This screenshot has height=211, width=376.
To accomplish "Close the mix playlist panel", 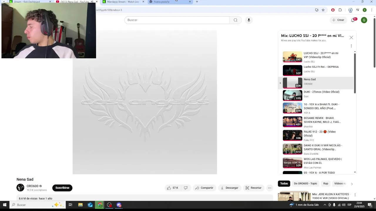I will coord(351,38).
